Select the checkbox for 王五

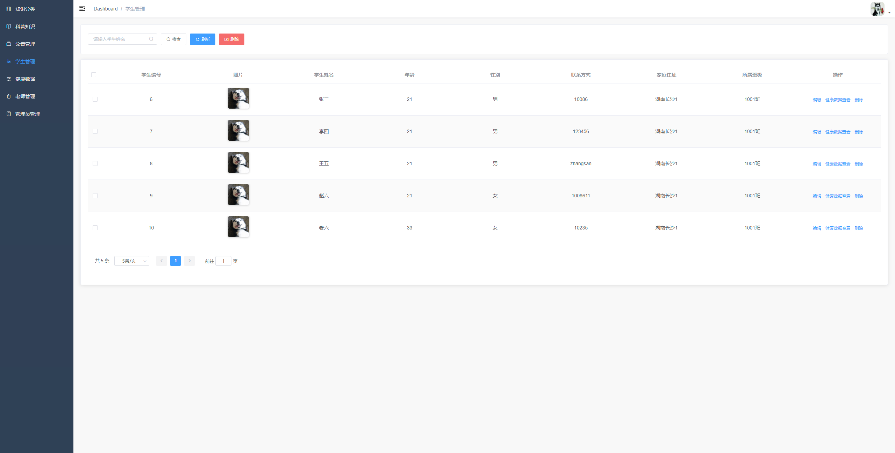pyautogui.click(x=95, y=163)
